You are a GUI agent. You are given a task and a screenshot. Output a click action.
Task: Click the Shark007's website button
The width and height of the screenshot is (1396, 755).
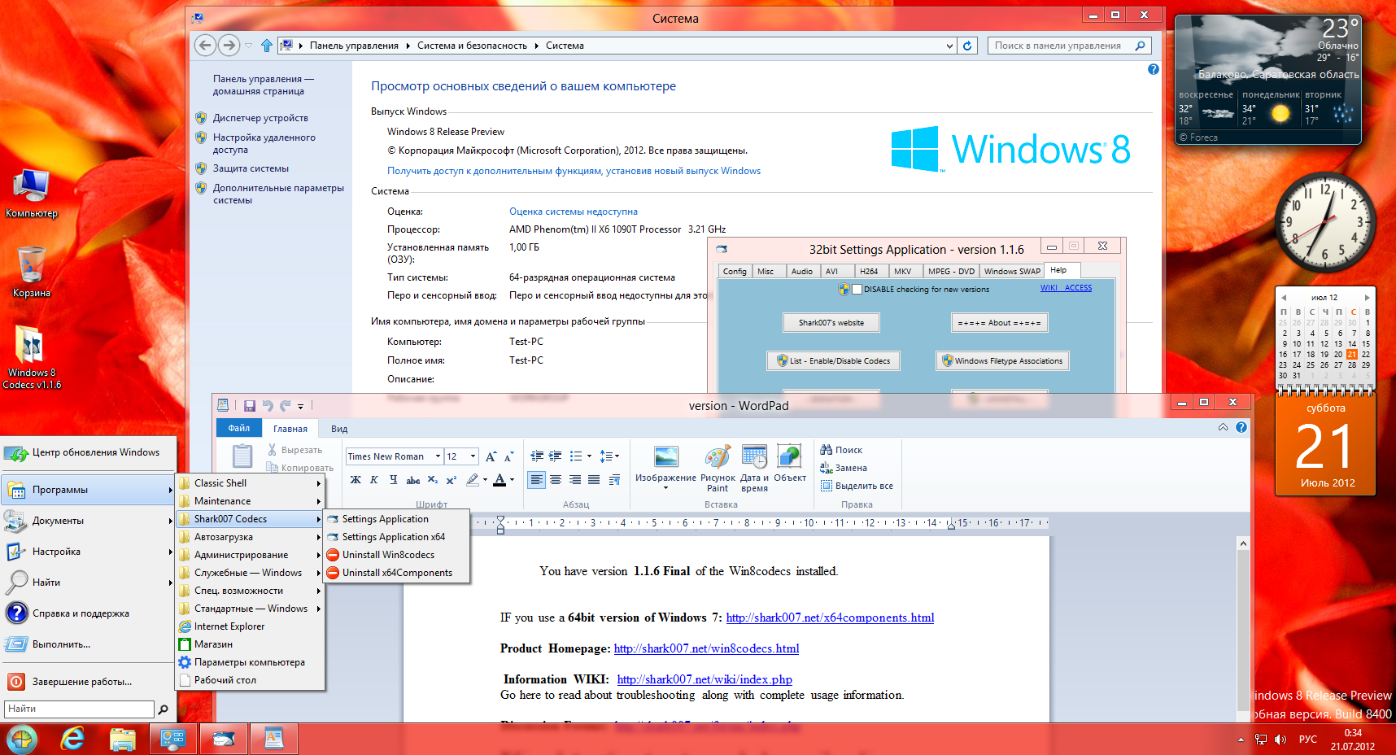point(831,323)
